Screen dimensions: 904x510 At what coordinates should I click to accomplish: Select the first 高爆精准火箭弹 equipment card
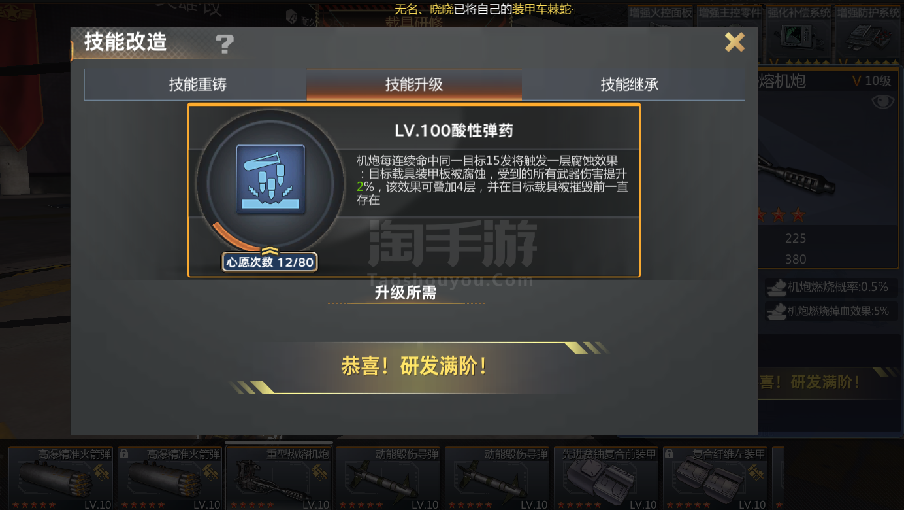[61, 478]
